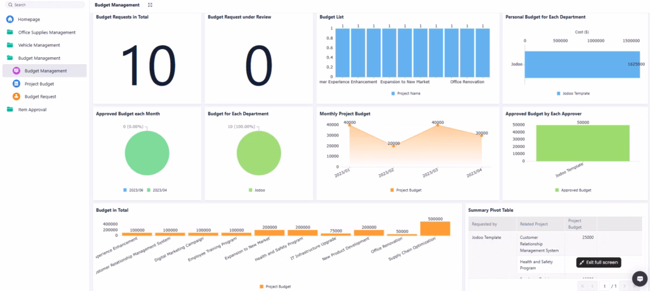The height and width of the screenshot is (291, 650).
Task: Open the Project Budget menu item
Action: coord(39,84)
